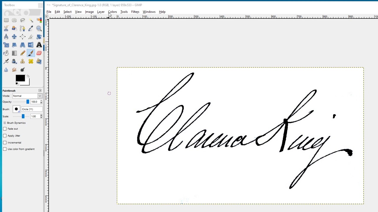
Task: Open the Filters menu
Action: point(135,12)
